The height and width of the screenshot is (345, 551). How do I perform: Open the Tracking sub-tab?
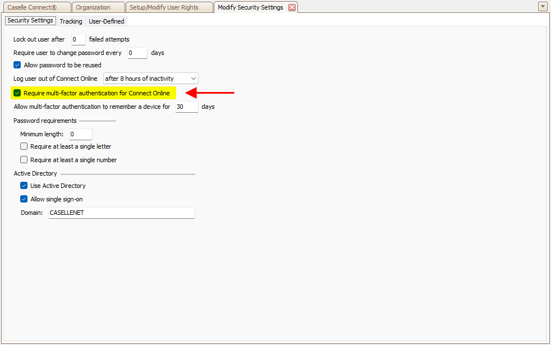[71, 21]
